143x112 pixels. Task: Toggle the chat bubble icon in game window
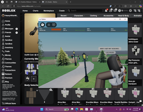point(54,25)
